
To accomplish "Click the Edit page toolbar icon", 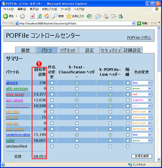I will (x=113, y=16).
